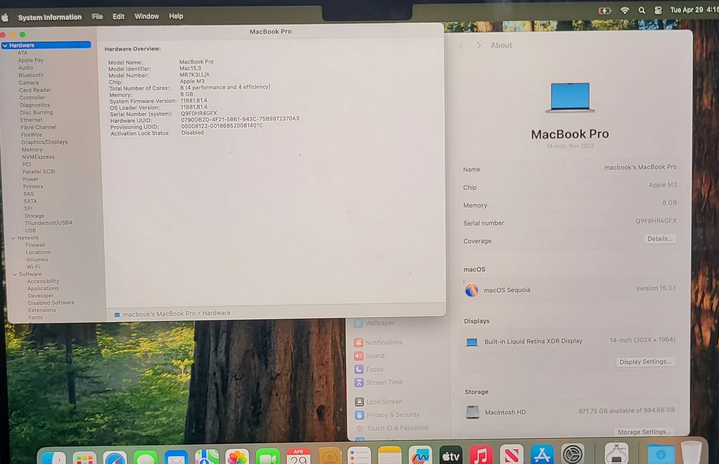Screen dimensions: 719x464
Task: Collapse the Software tree section
Action: pyautogui.click(x=15, y=275)
